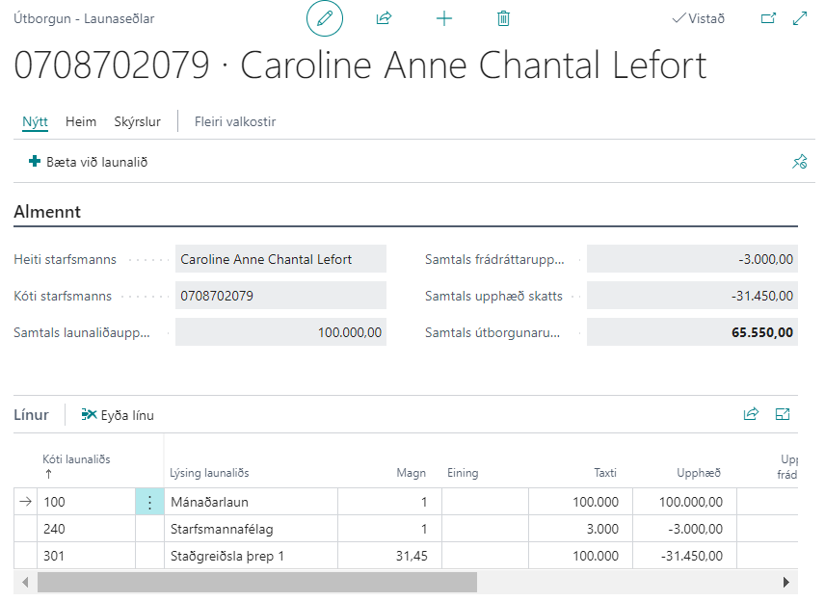Open the Nýtt tab

35,121
